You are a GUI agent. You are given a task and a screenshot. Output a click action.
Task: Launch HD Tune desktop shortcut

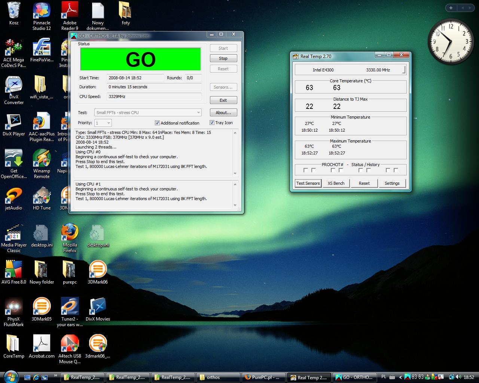42,198
